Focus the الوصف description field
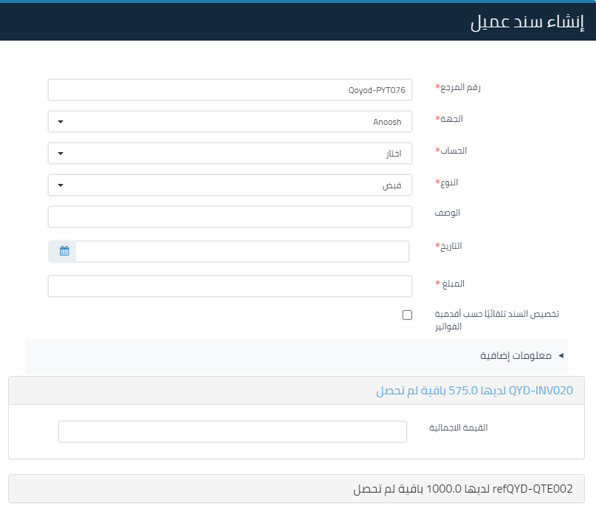The image size is (596, 517). (x=229, y=216)
